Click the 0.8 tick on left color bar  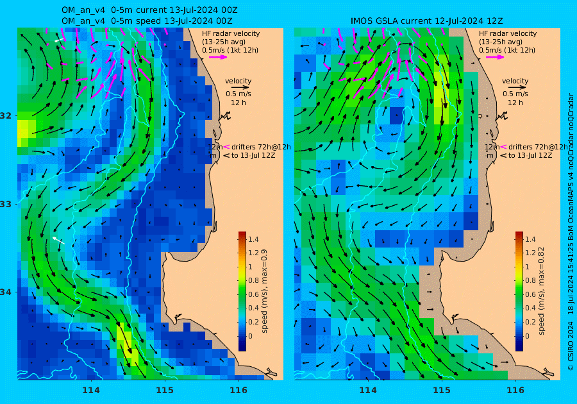click(x=253, y=280)
